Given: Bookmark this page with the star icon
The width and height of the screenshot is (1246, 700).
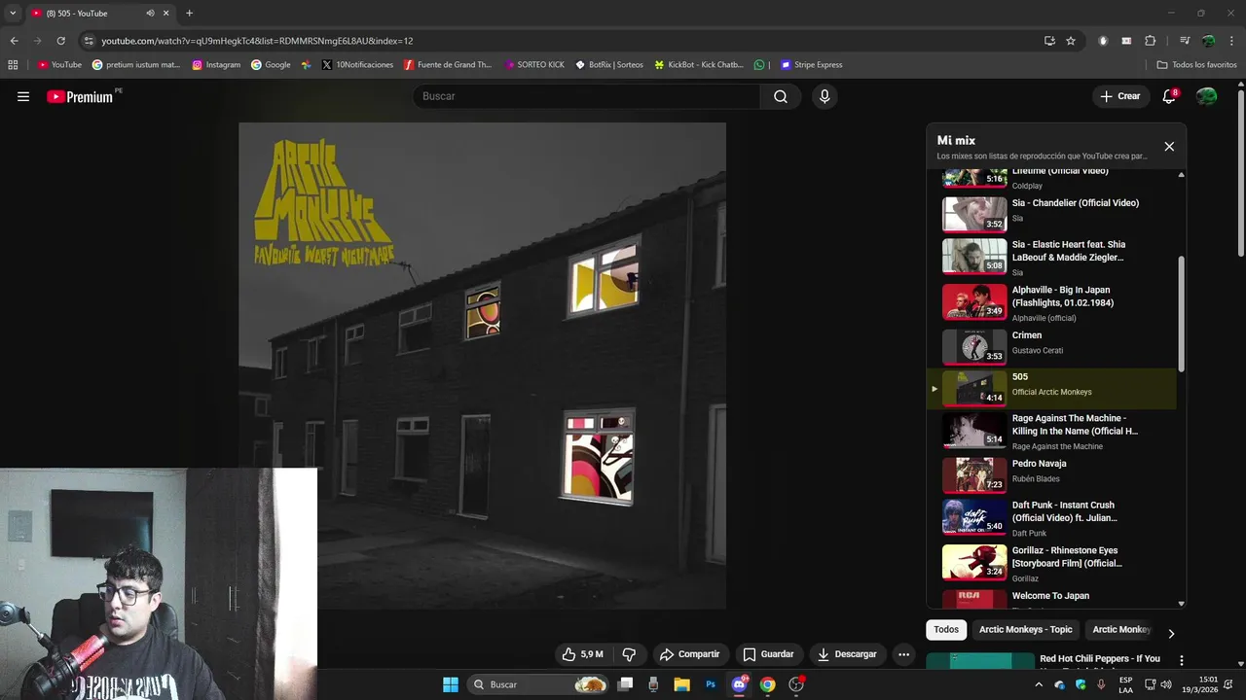Looking at the screenshot, I should coord(1071,41).
